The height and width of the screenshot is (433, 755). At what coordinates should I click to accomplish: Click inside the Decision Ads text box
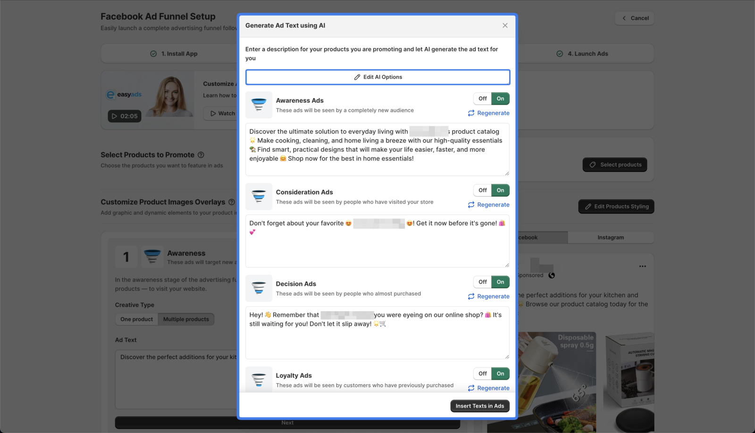(377, 333)
